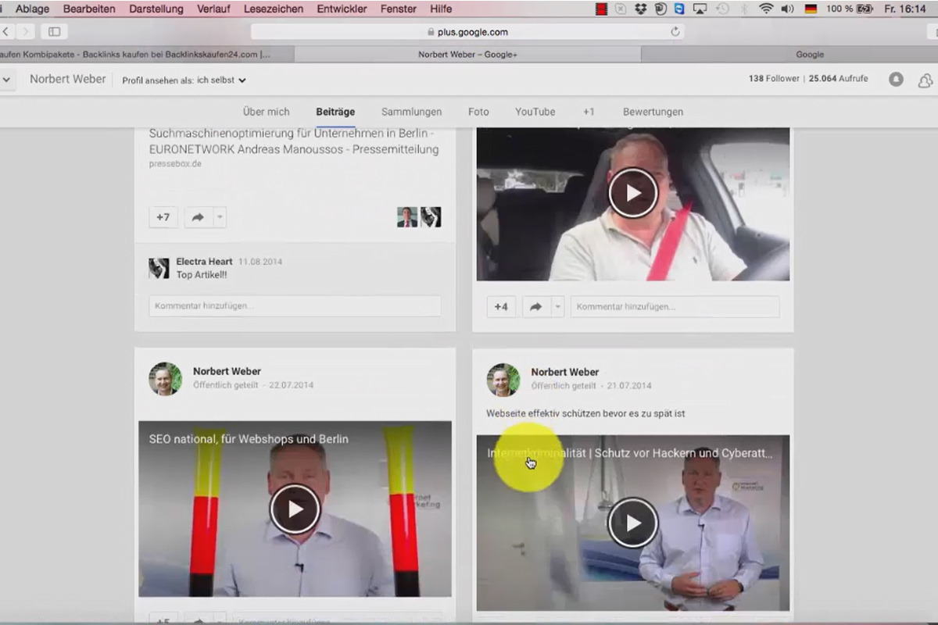Screen dimensions: 938x625
Task: Play the car selfie video
Action: pos(633,192)
